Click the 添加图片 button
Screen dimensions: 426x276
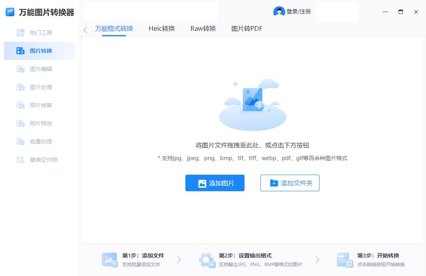click(x=215, y=183)
